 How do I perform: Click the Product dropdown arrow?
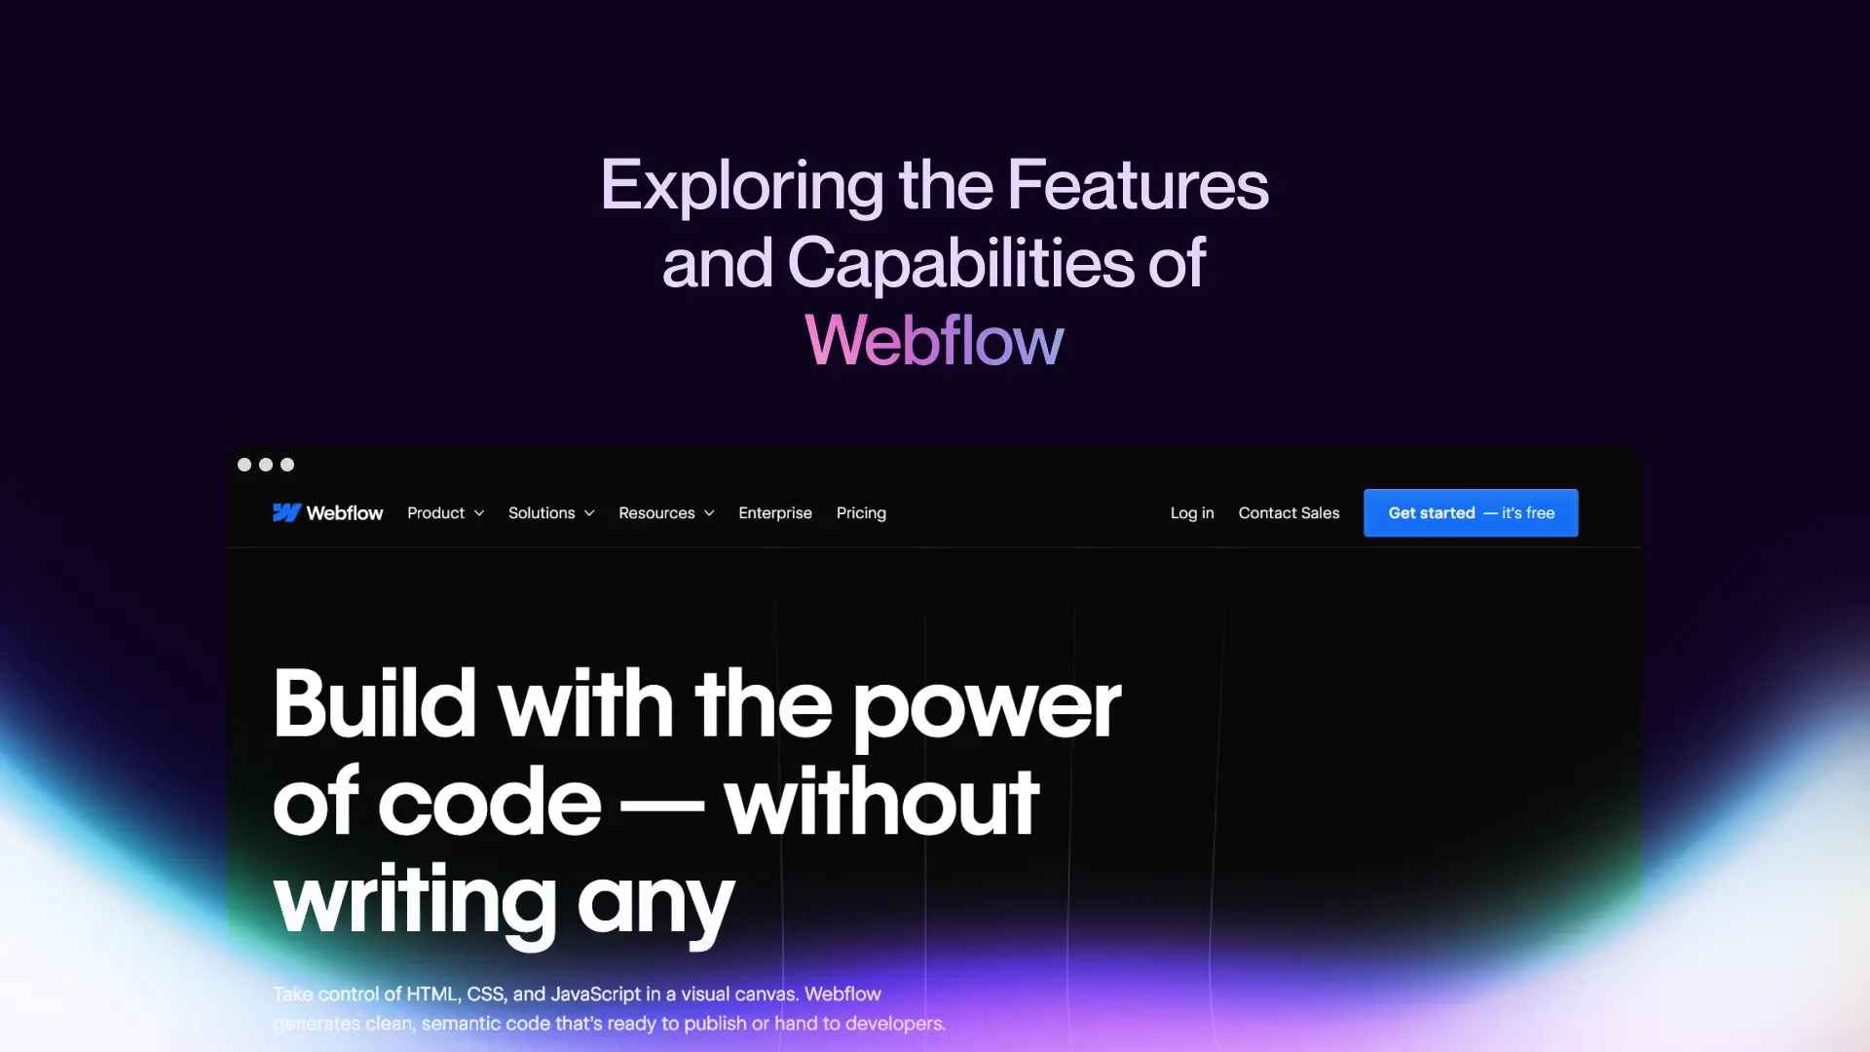(478, 511)
